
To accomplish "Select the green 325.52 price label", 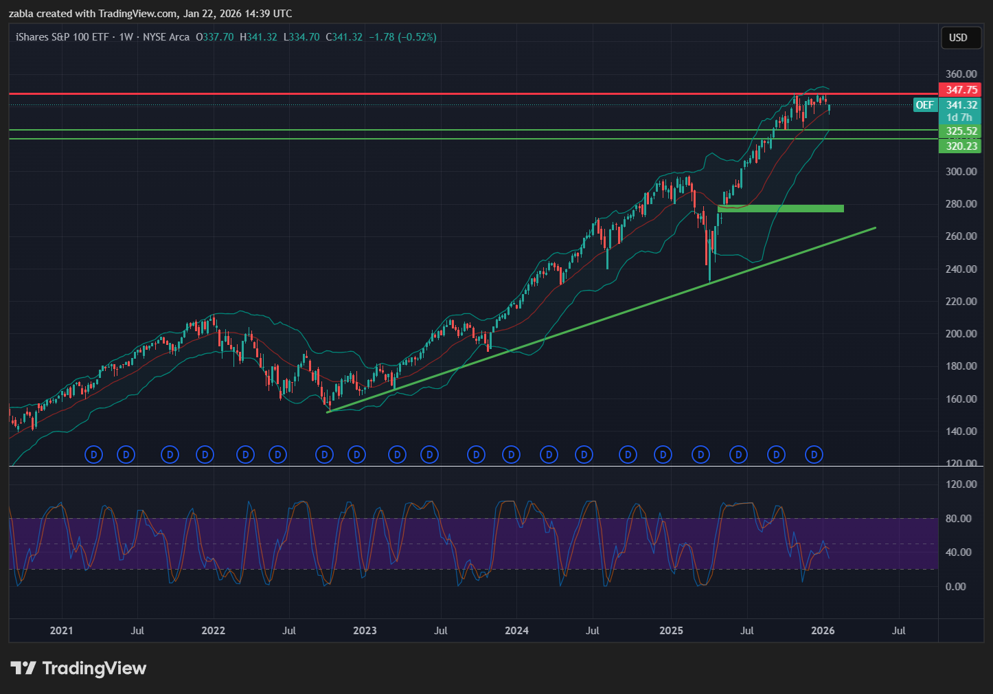I will (961, 131).
